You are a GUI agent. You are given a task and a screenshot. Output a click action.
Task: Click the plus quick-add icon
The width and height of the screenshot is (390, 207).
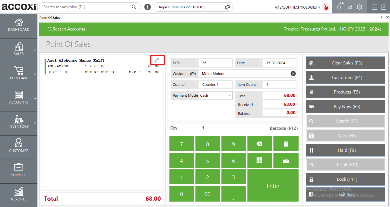click(x=147, y=7)
